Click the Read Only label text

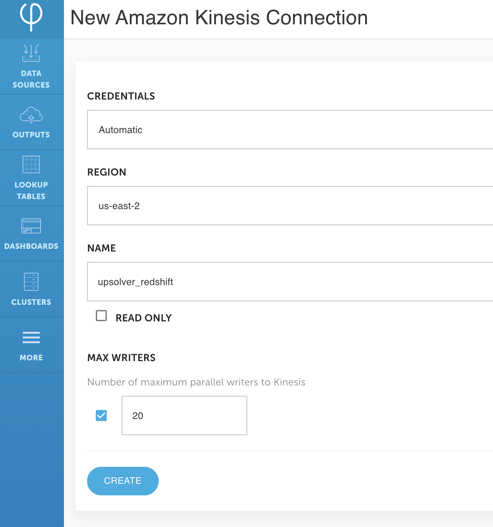click(144, 318)
